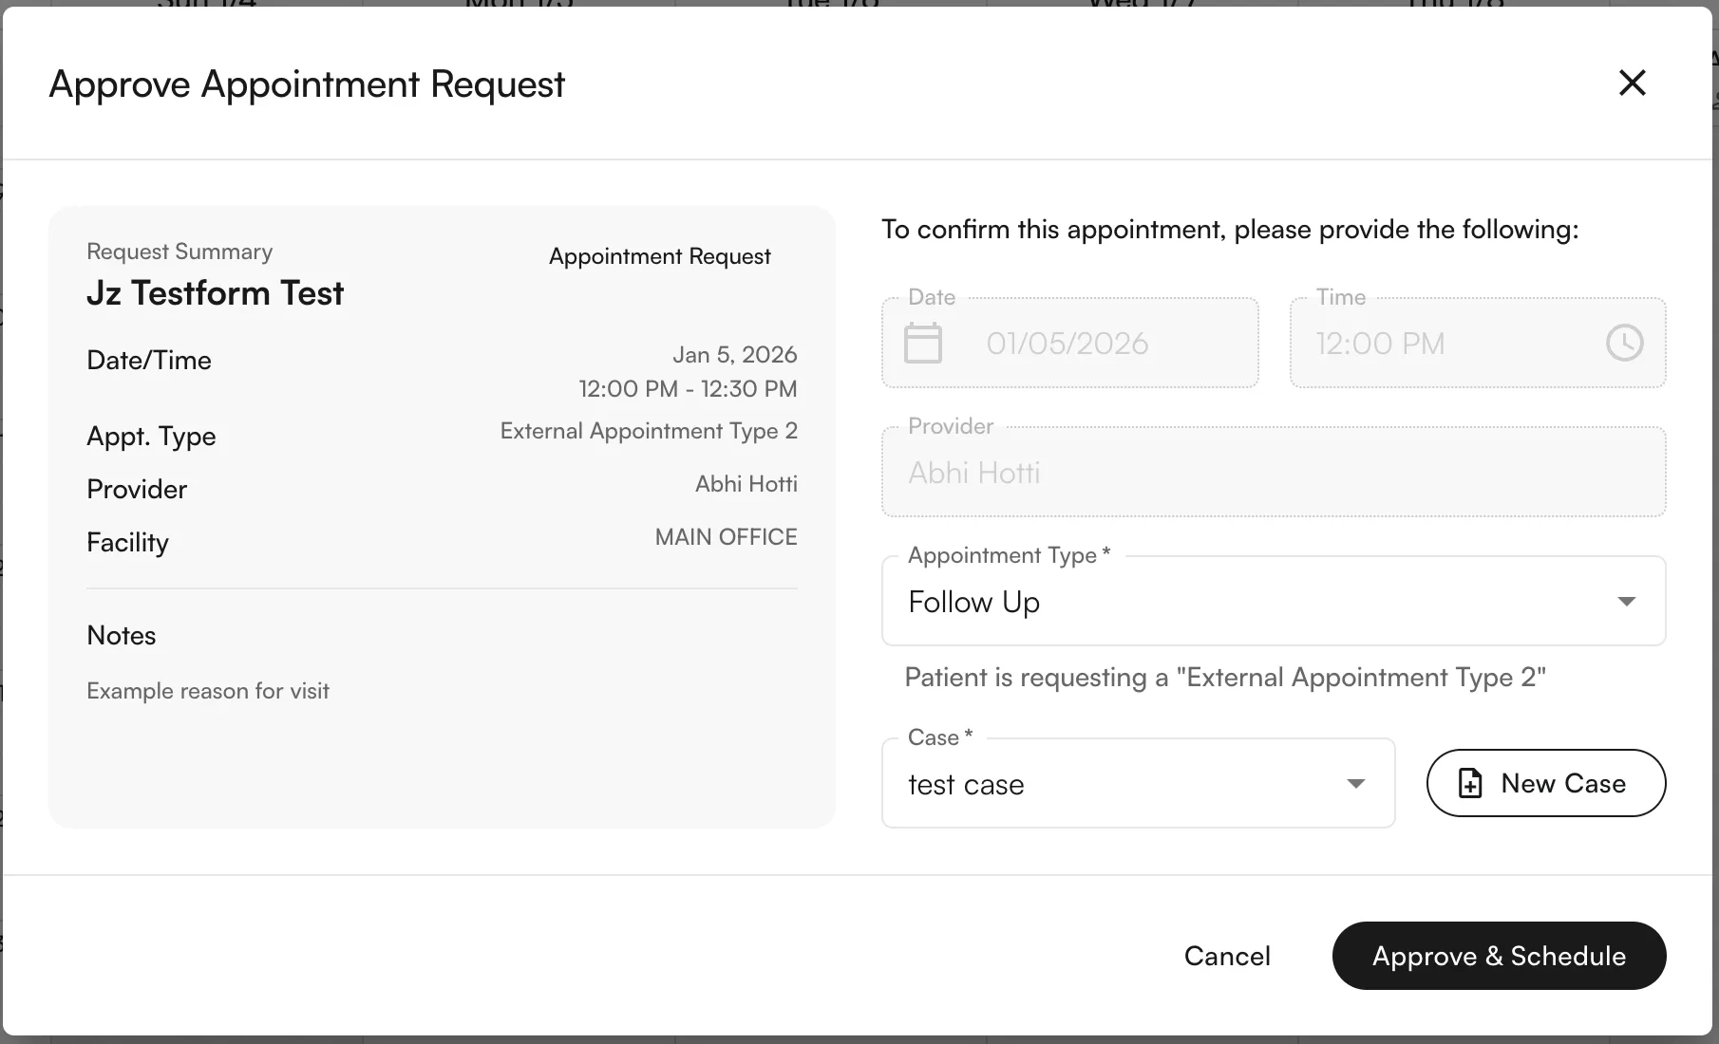Click the MAIN OFFICE facility value
Viewport: 1719px width, 1044px height.
725,536
